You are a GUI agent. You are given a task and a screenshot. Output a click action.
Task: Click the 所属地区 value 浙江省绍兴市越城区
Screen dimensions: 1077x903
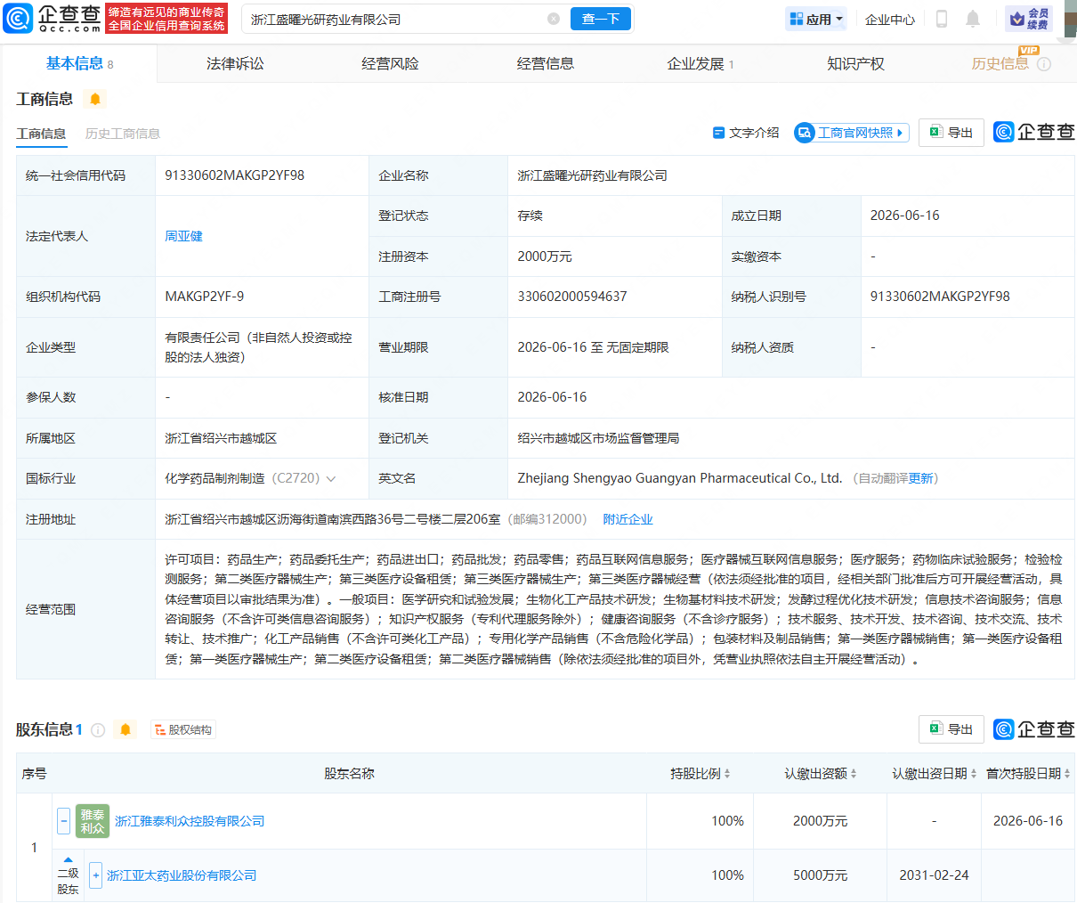pyautogui.click(x=221, y=438)
